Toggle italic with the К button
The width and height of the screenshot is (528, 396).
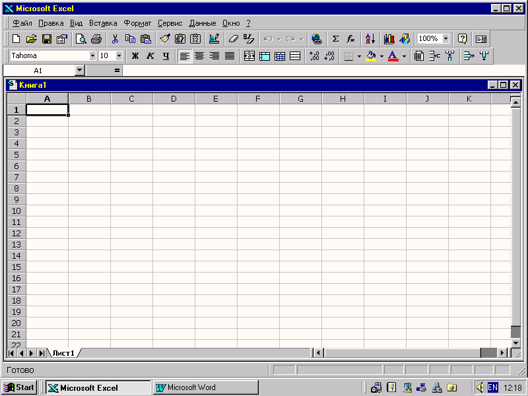pos(150,55)
